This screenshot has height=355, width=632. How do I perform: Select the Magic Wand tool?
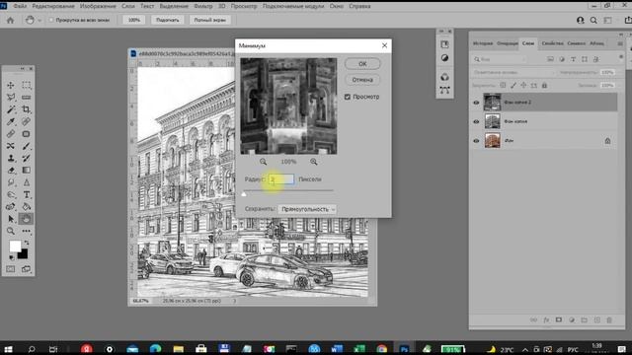click(11, 109)
